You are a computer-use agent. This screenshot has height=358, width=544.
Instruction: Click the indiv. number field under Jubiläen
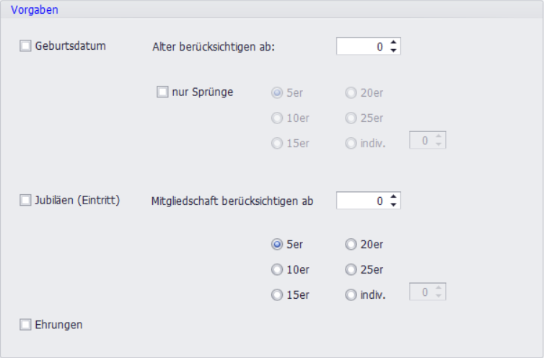point(421,292)
